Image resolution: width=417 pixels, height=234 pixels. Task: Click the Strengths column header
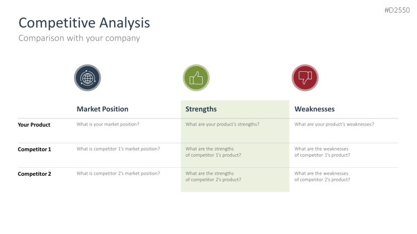point(201,109)
